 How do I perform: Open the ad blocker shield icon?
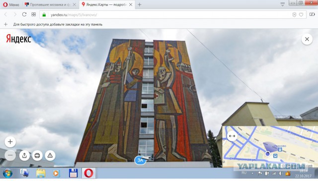click(294, 14)
